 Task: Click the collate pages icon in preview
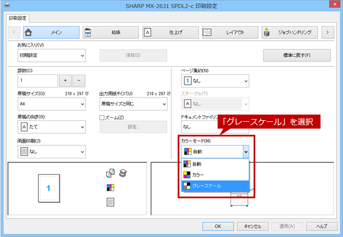(x=110, y=173)
